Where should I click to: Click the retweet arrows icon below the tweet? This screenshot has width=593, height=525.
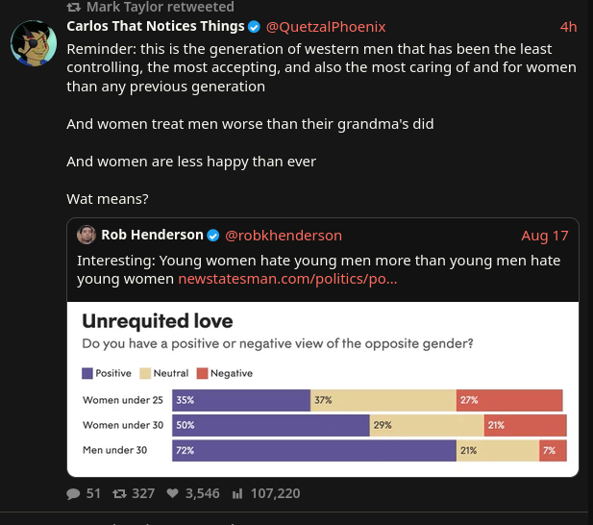pos(119,493)
